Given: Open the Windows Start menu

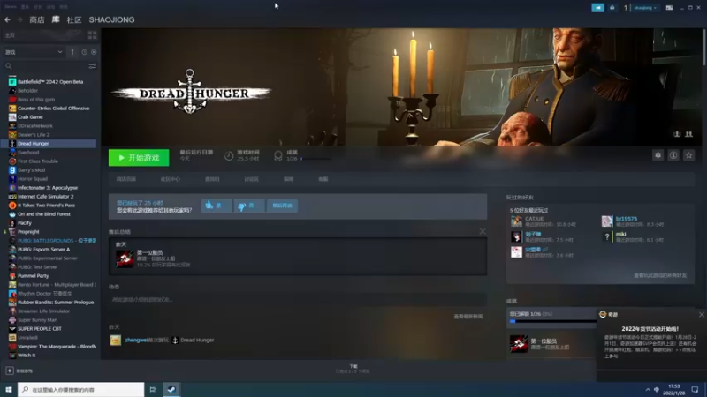Looking at the screenshot, I should pyautogui.click(x=9, y=389).
